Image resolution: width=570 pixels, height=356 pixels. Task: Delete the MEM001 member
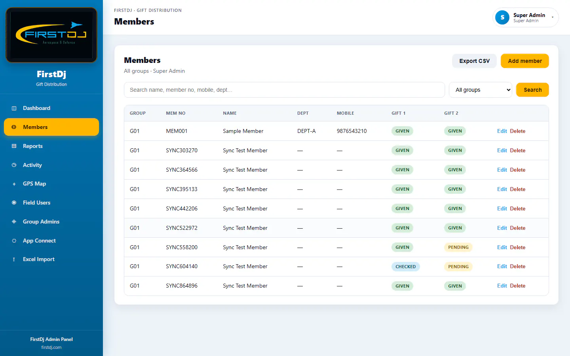pos(518,131)
